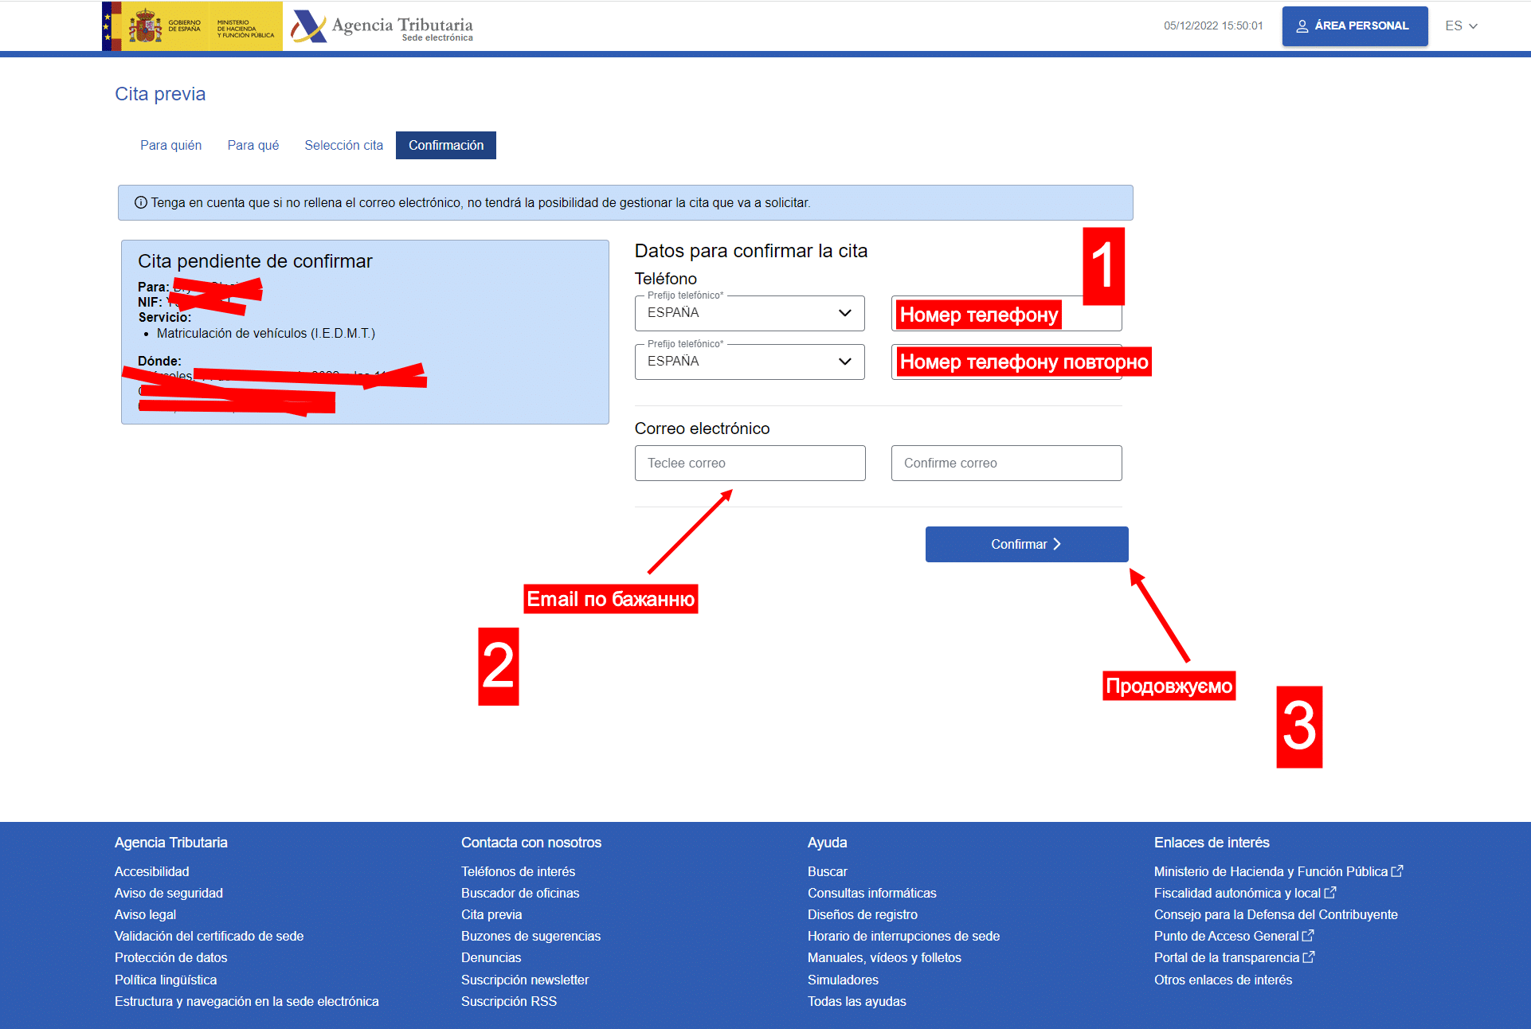Click external link icon next to Punto de Acceso General
The height and width of the screenshot is (1029, 1531).
(x=1307, y=936)
